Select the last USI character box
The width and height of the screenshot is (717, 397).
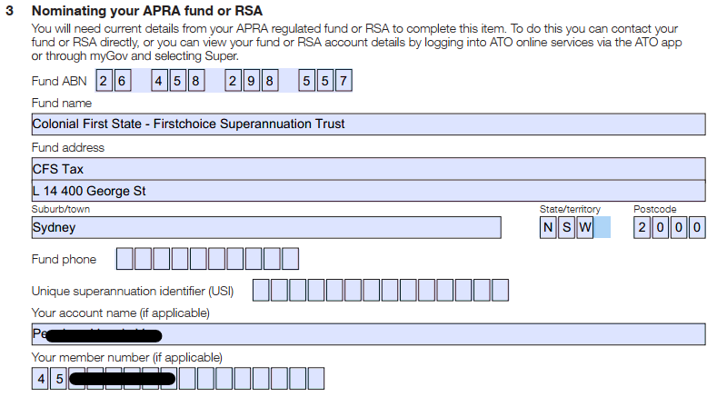coord(500,291)
